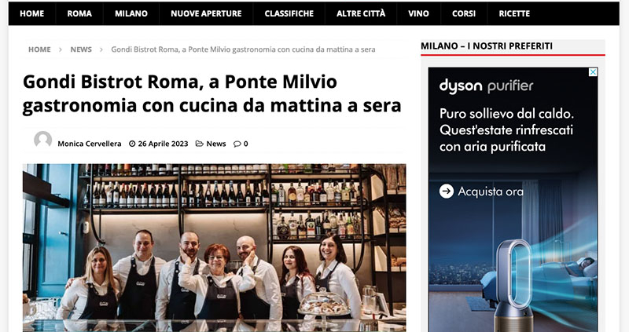The image size is (629, 332).
Task: Click the clock icon beside the date
Action: (x=132, y=144)
